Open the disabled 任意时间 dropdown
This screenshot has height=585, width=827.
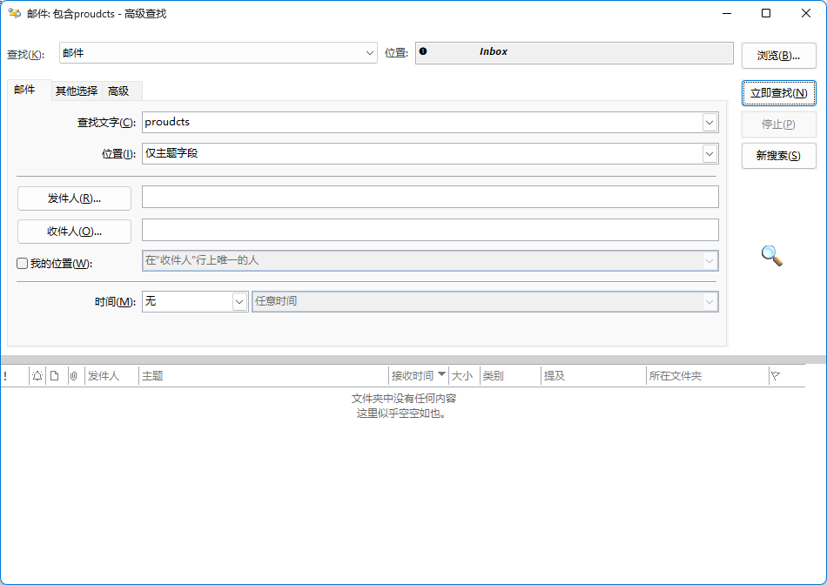709,302
